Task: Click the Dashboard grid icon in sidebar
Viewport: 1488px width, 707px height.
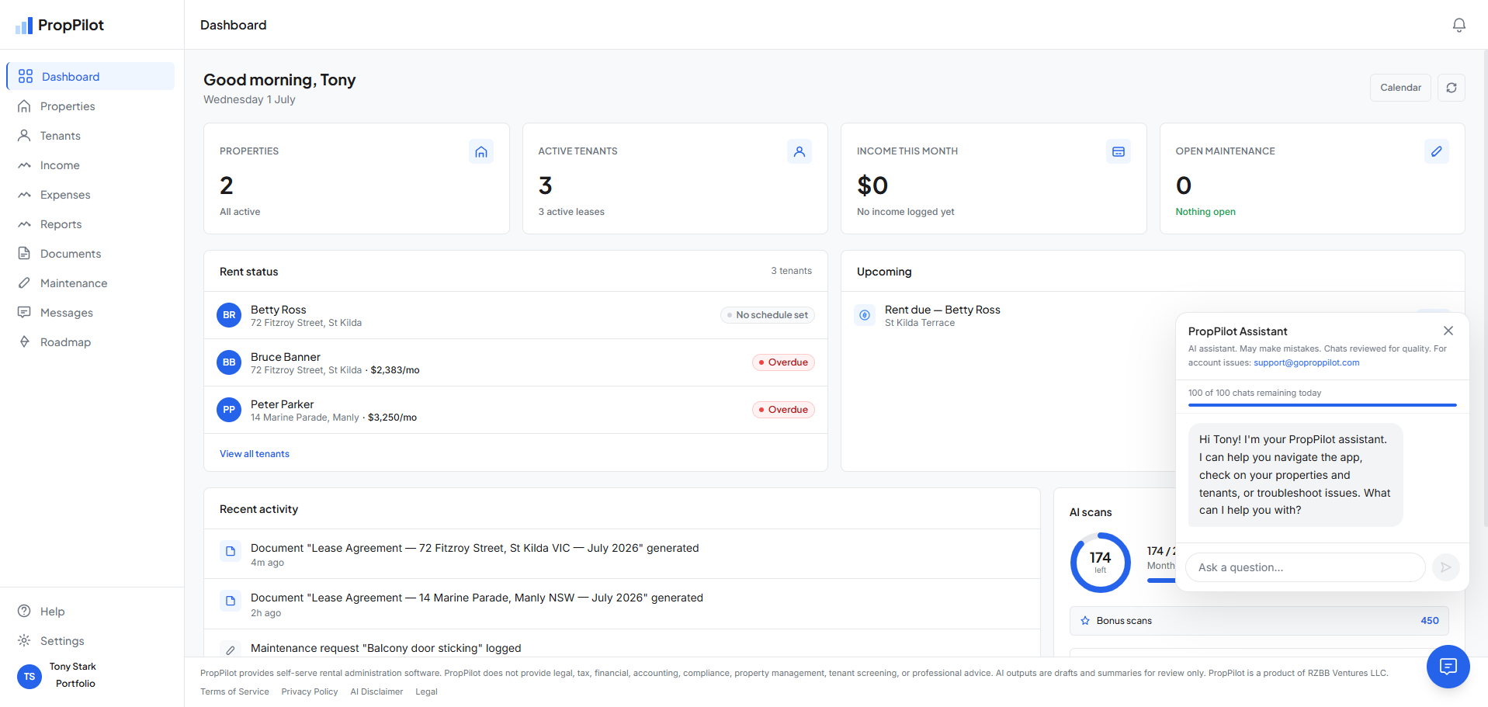Action: (26, 76)
